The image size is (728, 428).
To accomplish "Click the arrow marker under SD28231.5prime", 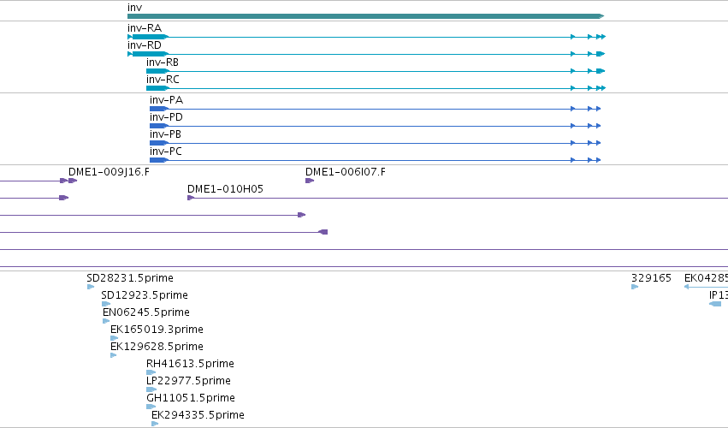I will pyautogui.click(x=91, y=287).
